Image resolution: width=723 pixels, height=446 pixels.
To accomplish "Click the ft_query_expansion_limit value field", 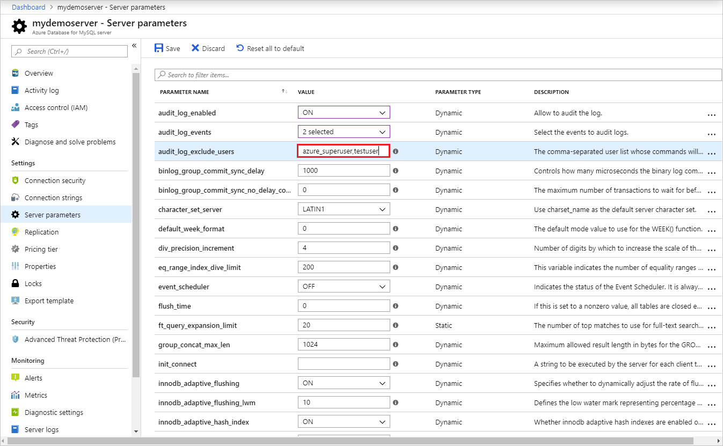I will click(x=344, y=325).
